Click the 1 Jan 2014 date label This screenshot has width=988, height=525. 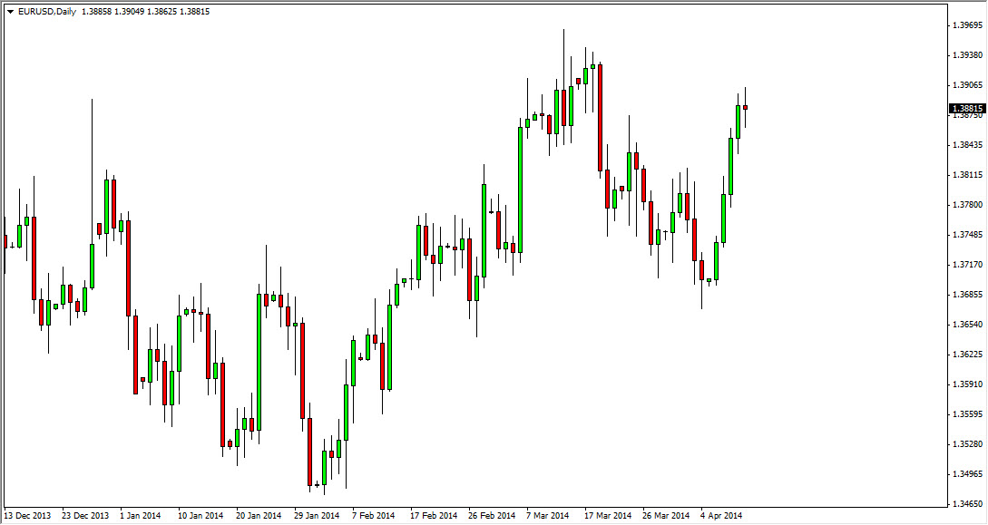click(140, 516)
